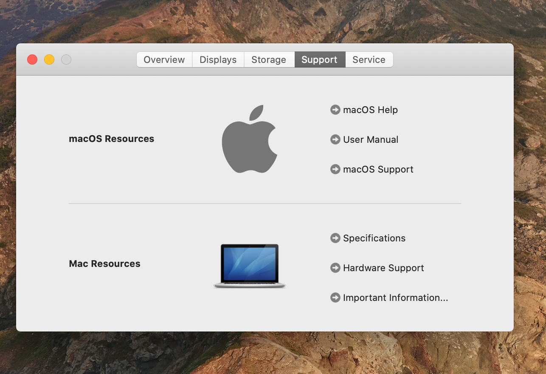Screen dimensions: 546x374
Task: Select the Storage tab
Action: click(269, 59)
